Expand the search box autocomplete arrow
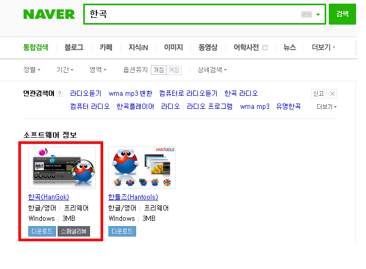 (x=318, y=15)
